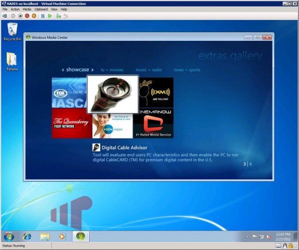Launch Windows Media Player from the taskbar
This screenshot has height=250, width=299.
click(62, 237)
